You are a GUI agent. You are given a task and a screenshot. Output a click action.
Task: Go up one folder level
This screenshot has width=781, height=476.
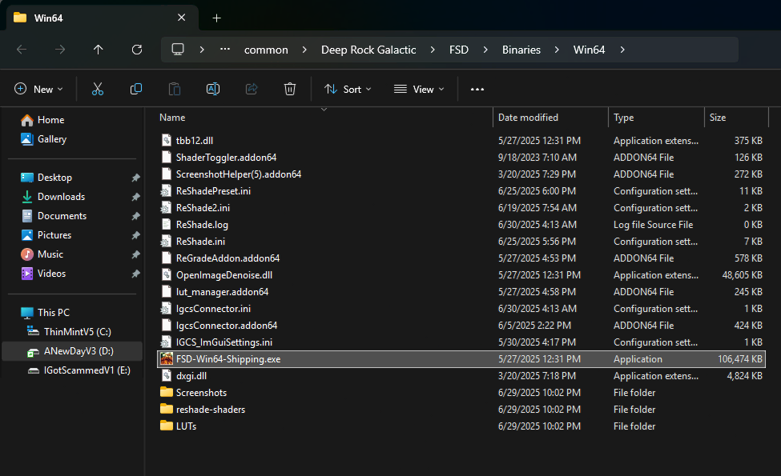click(98, 50)
